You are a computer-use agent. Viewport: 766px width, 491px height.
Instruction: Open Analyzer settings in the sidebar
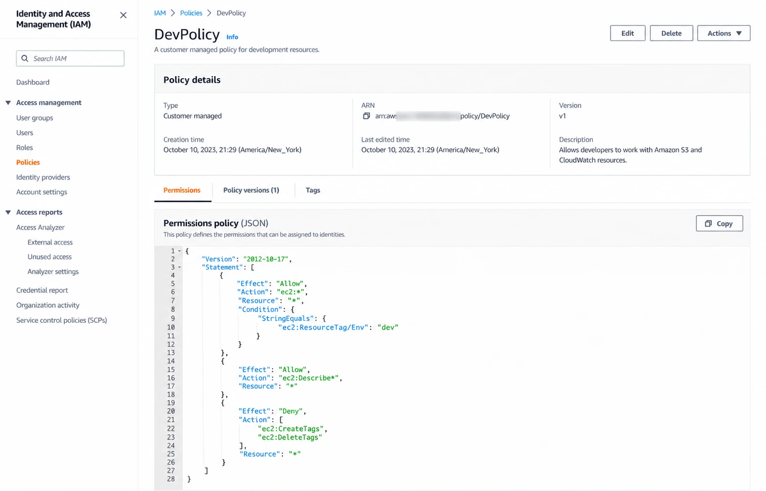click(x=53, y=271)
